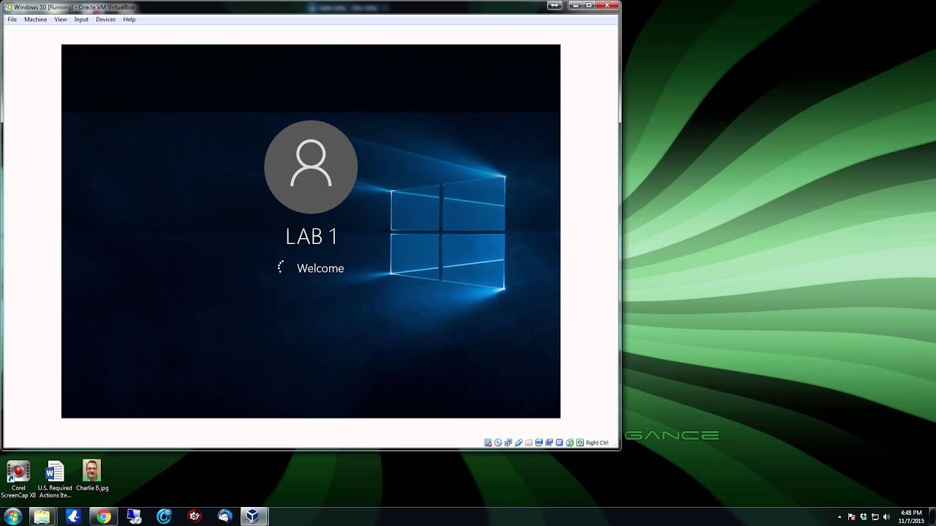Click the VirtualBox window title bar icon
The image size is (936, 526).
pyautogui.click(x=8, y=7)
